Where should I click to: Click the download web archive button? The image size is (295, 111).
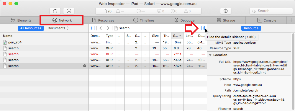pos(69,11)
